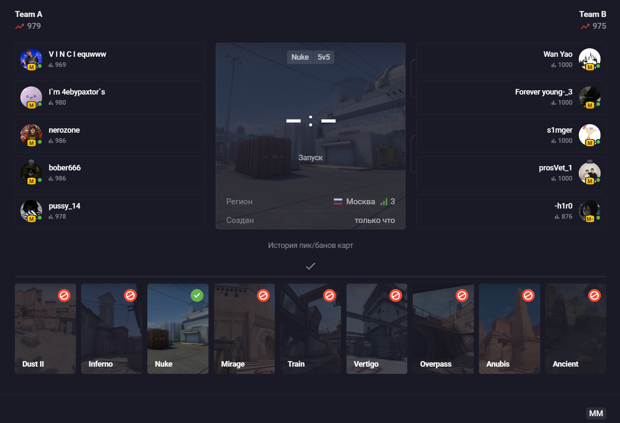
Task: Collapse the map pick/ban history chevron
Action: tap(310, 266)
